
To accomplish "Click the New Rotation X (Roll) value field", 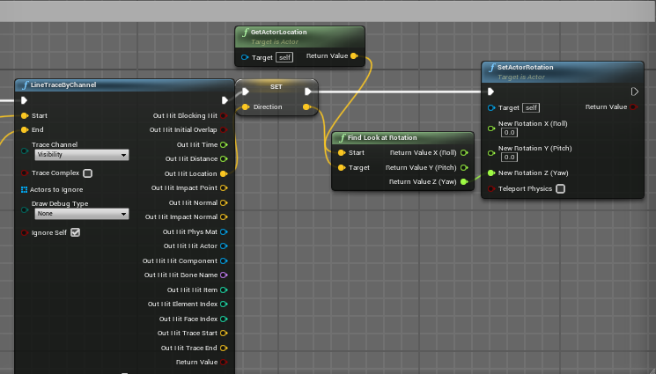I will click(509, 133).
